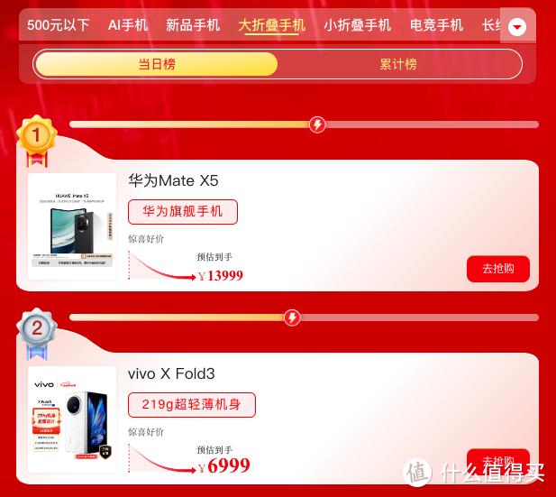556x497 pixels.
Task: Click lightning bolt on second progress bar
Action: pyautogui.click(x=292, y=318)
